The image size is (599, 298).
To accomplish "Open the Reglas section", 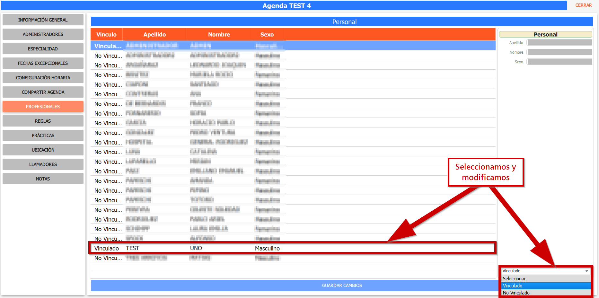I will 43,121.
